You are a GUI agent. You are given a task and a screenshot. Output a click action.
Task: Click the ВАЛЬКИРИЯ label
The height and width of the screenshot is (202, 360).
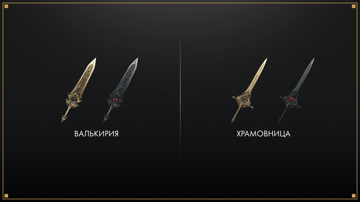tap(96, 134)
